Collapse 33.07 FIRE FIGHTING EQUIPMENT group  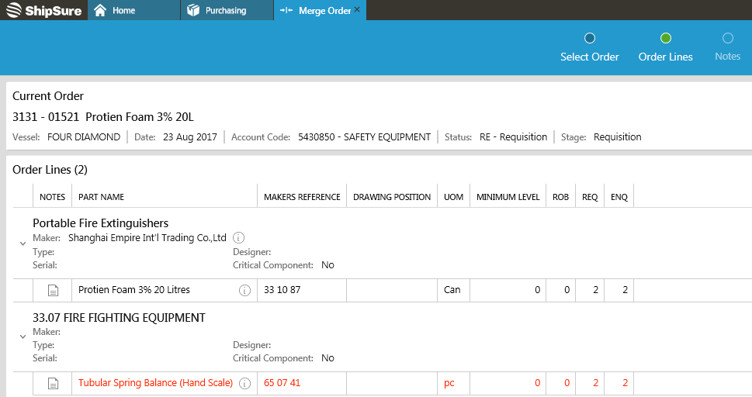[x=23, y=337]
